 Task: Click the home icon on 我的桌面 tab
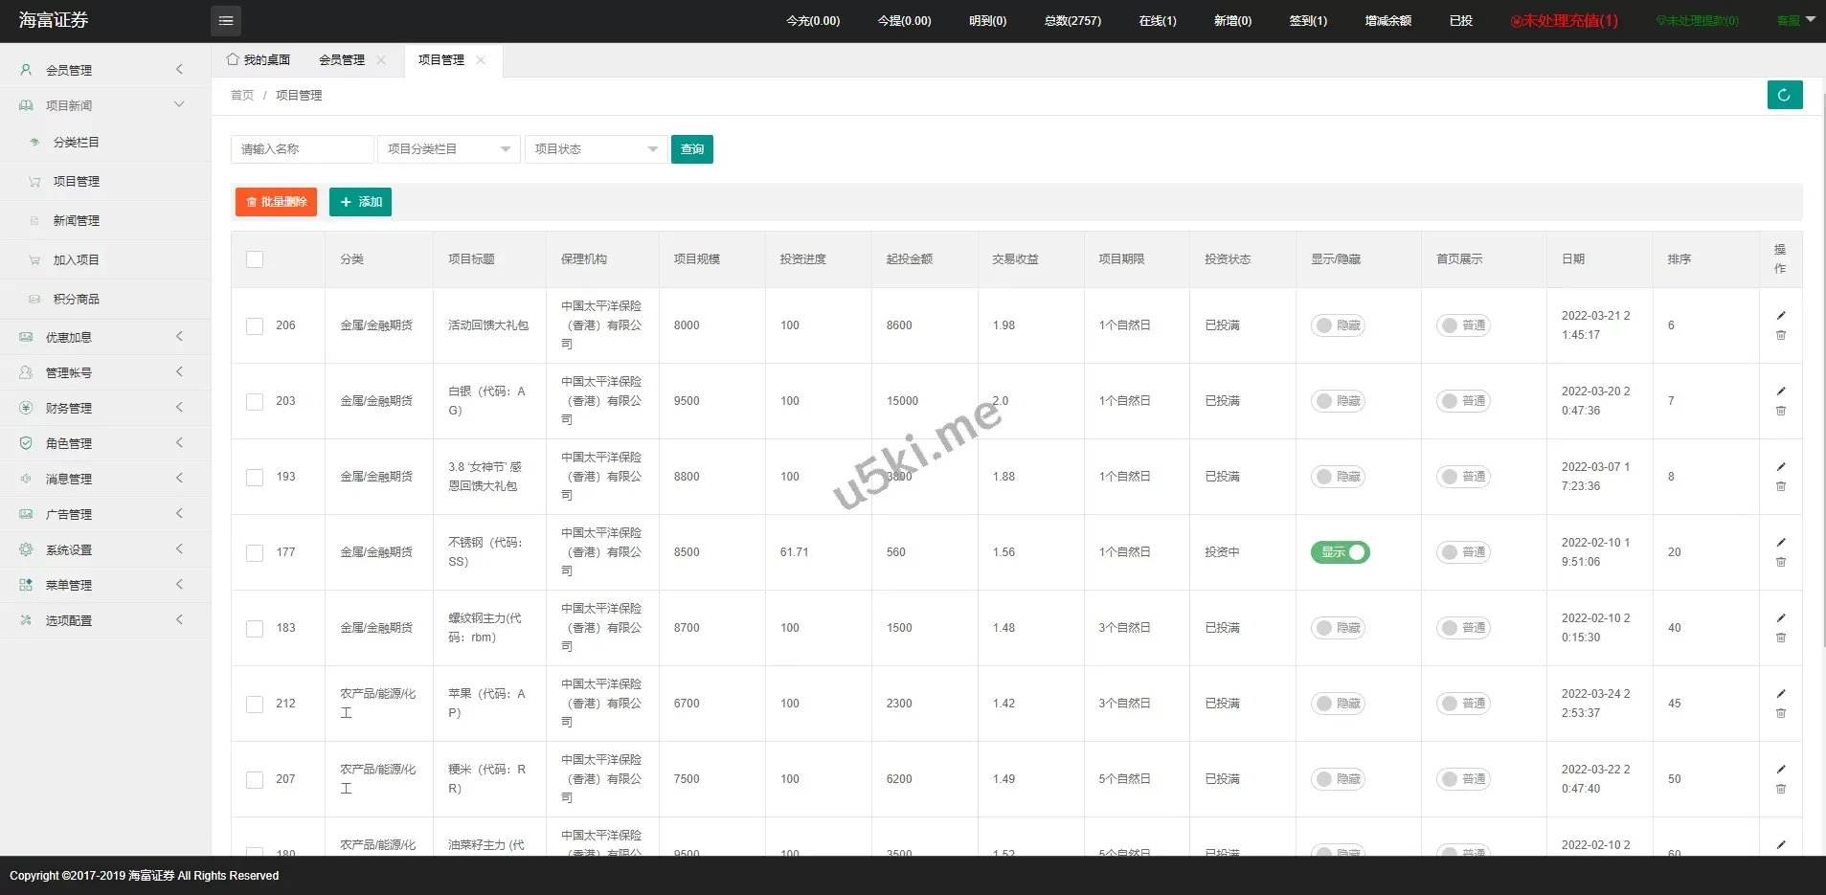pyautogui.click(x=233, y=59)
